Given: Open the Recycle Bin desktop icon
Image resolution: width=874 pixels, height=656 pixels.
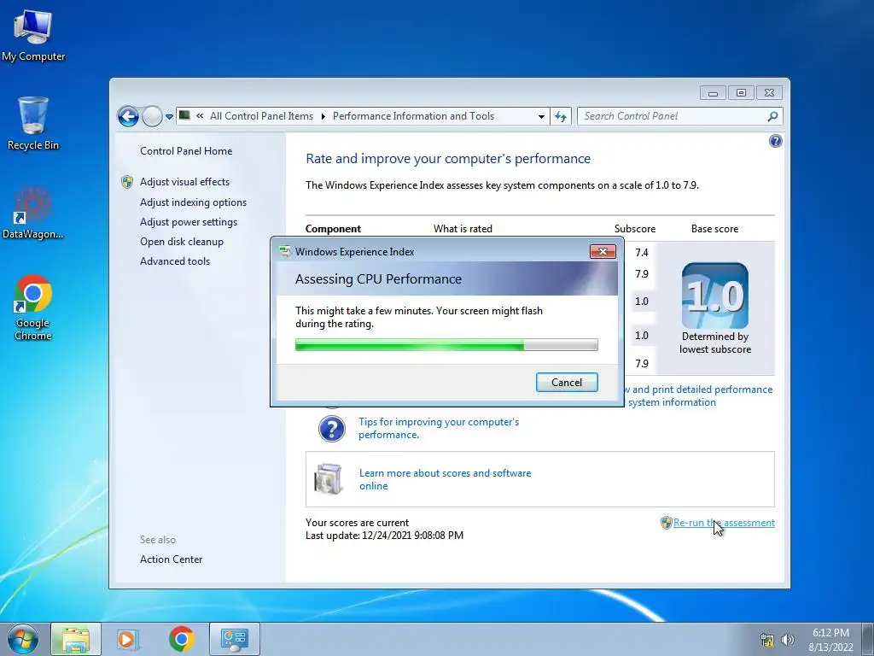Looking at the screenshot, I should click(x=33, y=123).
